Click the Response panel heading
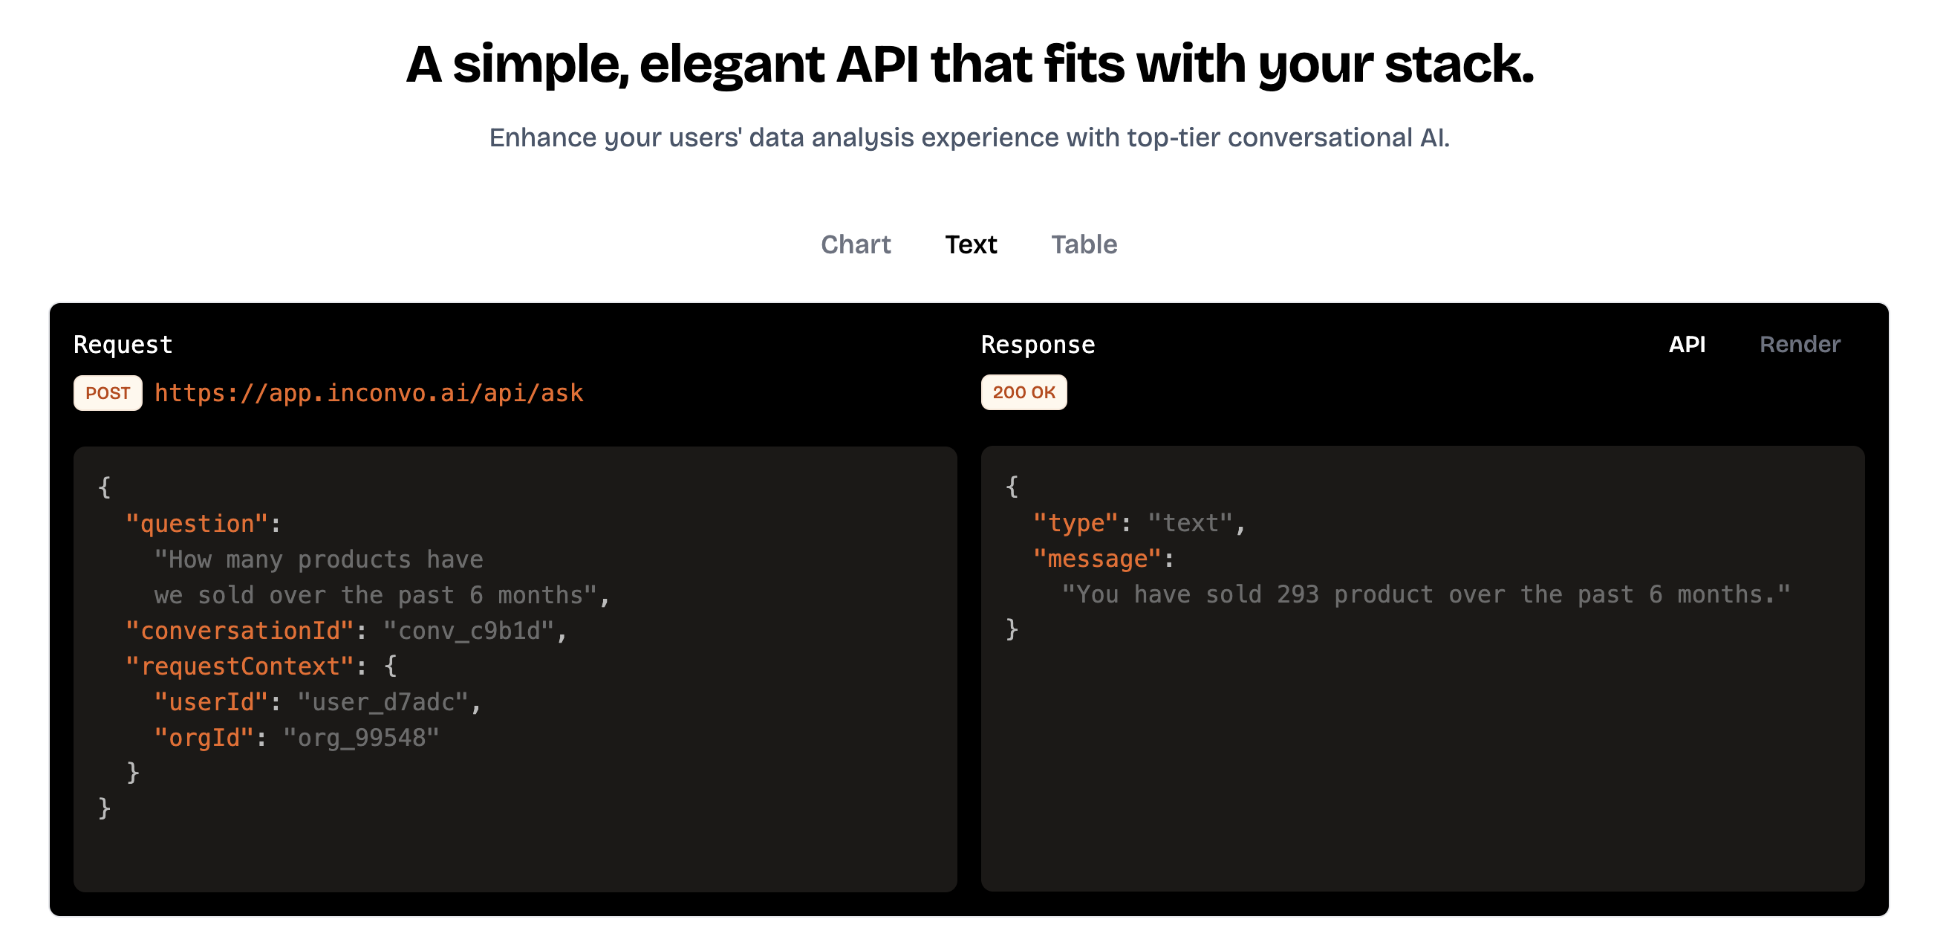 [x=1036, y=345]
